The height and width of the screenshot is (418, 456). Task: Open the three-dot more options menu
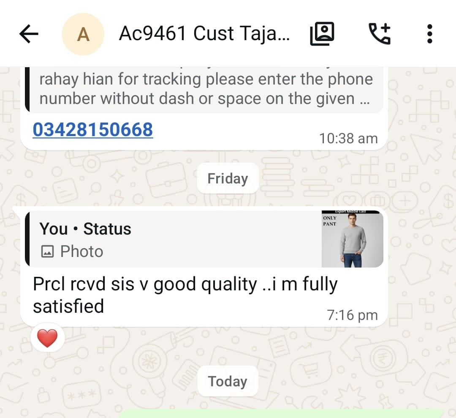(x=429, y=34)
